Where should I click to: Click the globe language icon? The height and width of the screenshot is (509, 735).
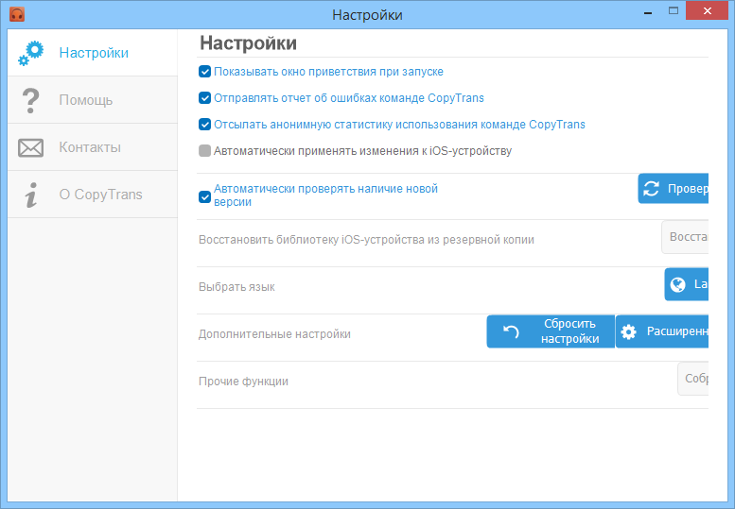point(676,284)
